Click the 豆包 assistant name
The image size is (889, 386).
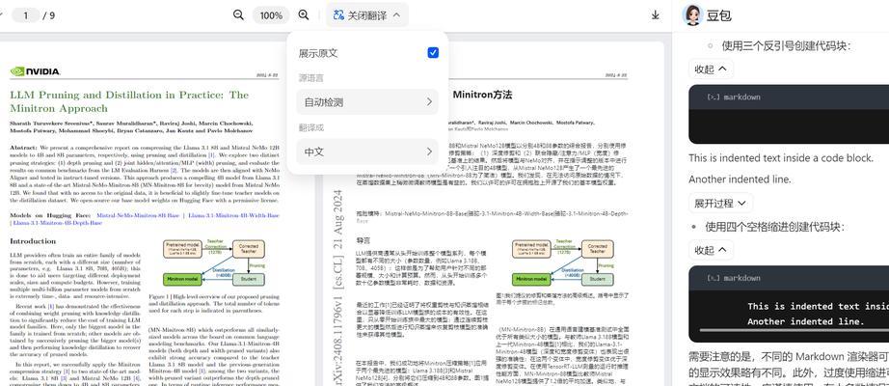718,15
